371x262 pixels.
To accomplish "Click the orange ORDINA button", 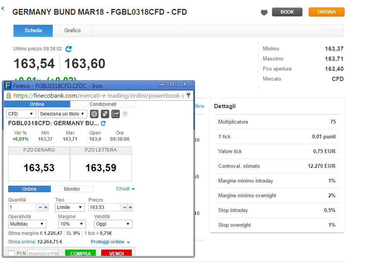I will [x=326, y=12].
